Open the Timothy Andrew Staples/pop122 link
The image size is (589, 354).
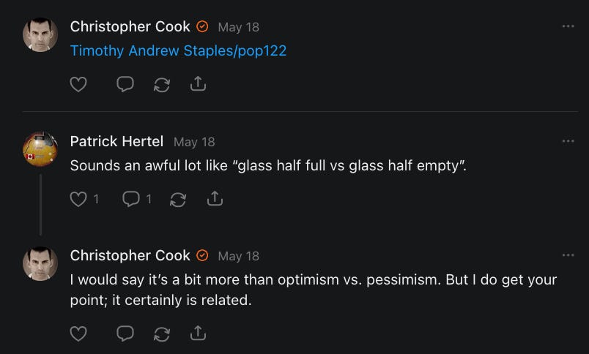click(178, 51)
